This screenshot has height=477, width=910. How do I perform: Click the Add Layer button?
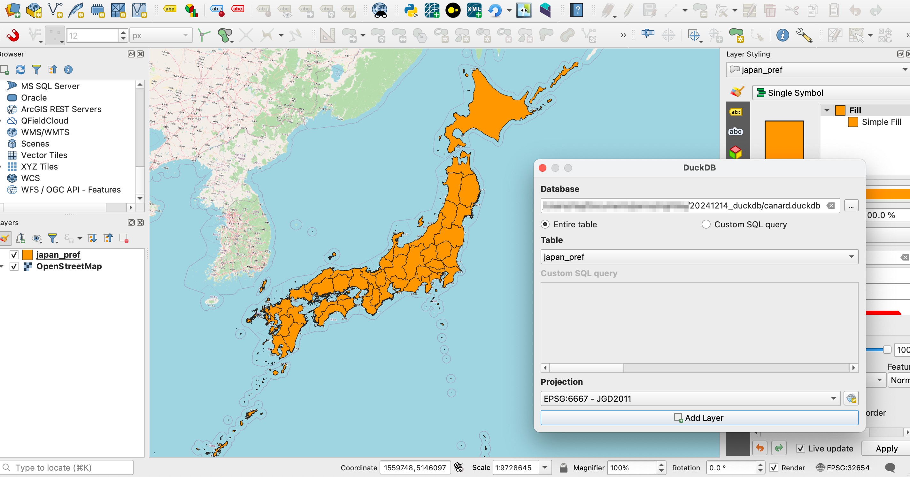699,418
